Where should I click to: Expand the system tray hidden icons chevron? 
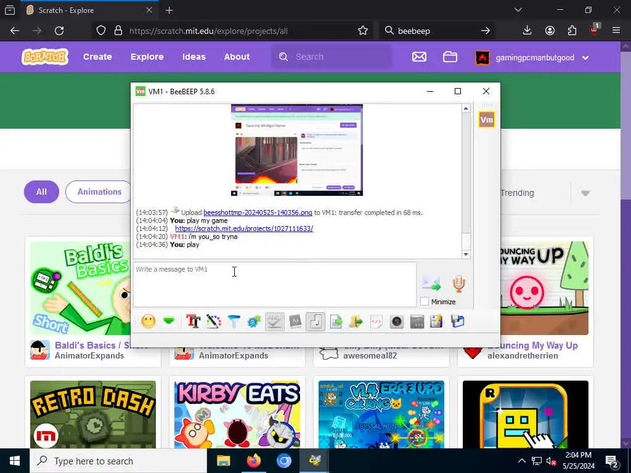pos(521,461)
